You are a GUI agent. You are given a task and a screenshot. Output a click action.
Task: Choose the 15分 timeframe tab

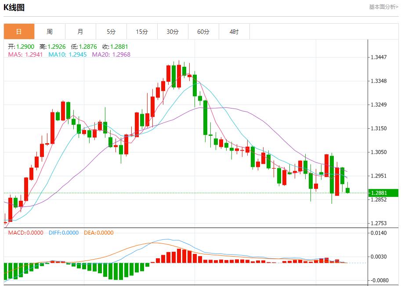coord(142,32)
